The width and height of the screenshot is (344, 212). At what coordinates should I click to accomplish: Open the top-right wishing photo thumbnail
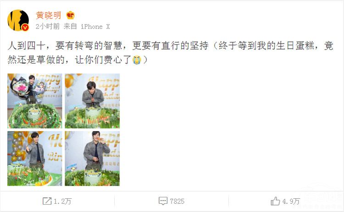pyautogui.click(x=92, y=101)
